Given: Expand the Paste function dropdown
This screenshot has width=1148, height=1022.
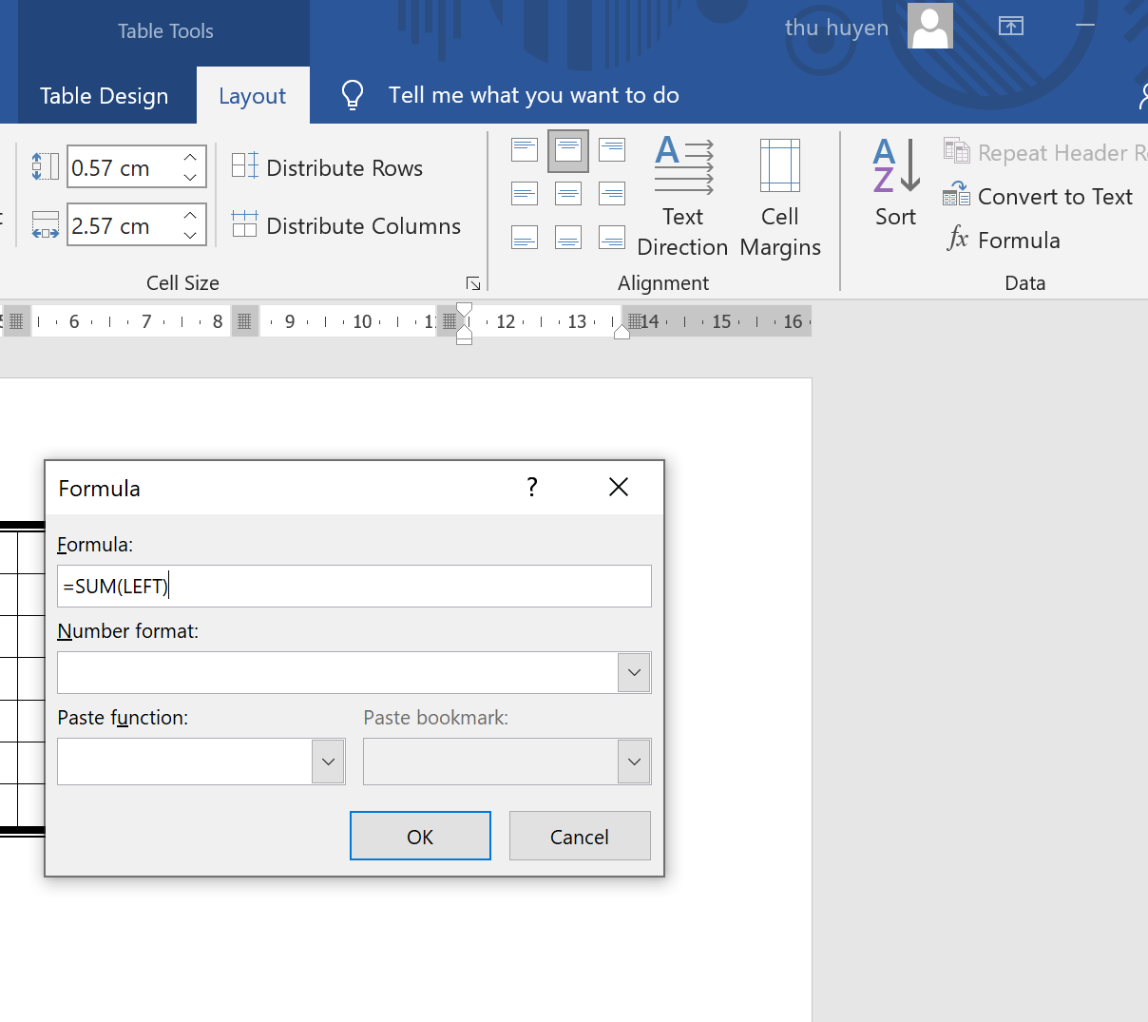Looking at the screenshot, I should pos(328,762).
